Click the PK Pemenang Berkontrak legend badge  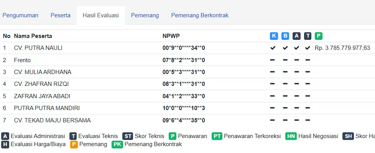pyautogui.click(x=117, y=145)
